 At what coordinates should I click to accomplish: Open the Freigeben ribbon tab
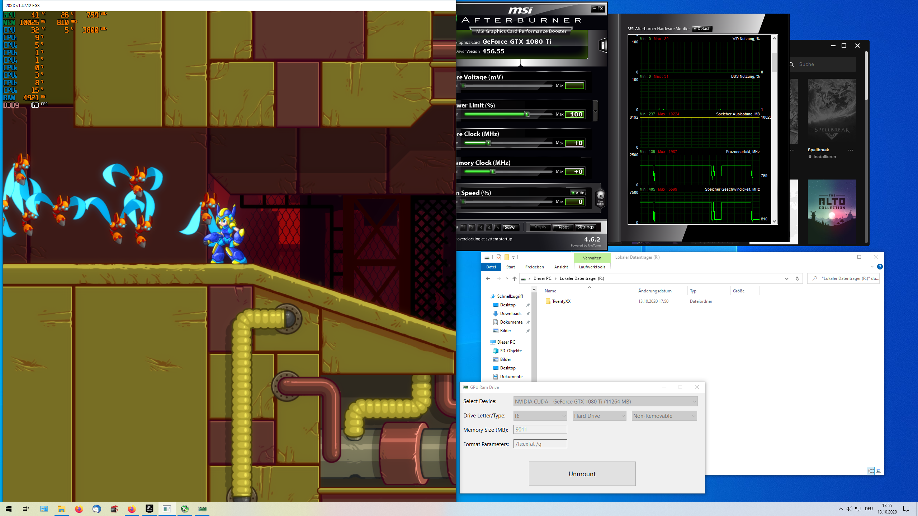534,267
